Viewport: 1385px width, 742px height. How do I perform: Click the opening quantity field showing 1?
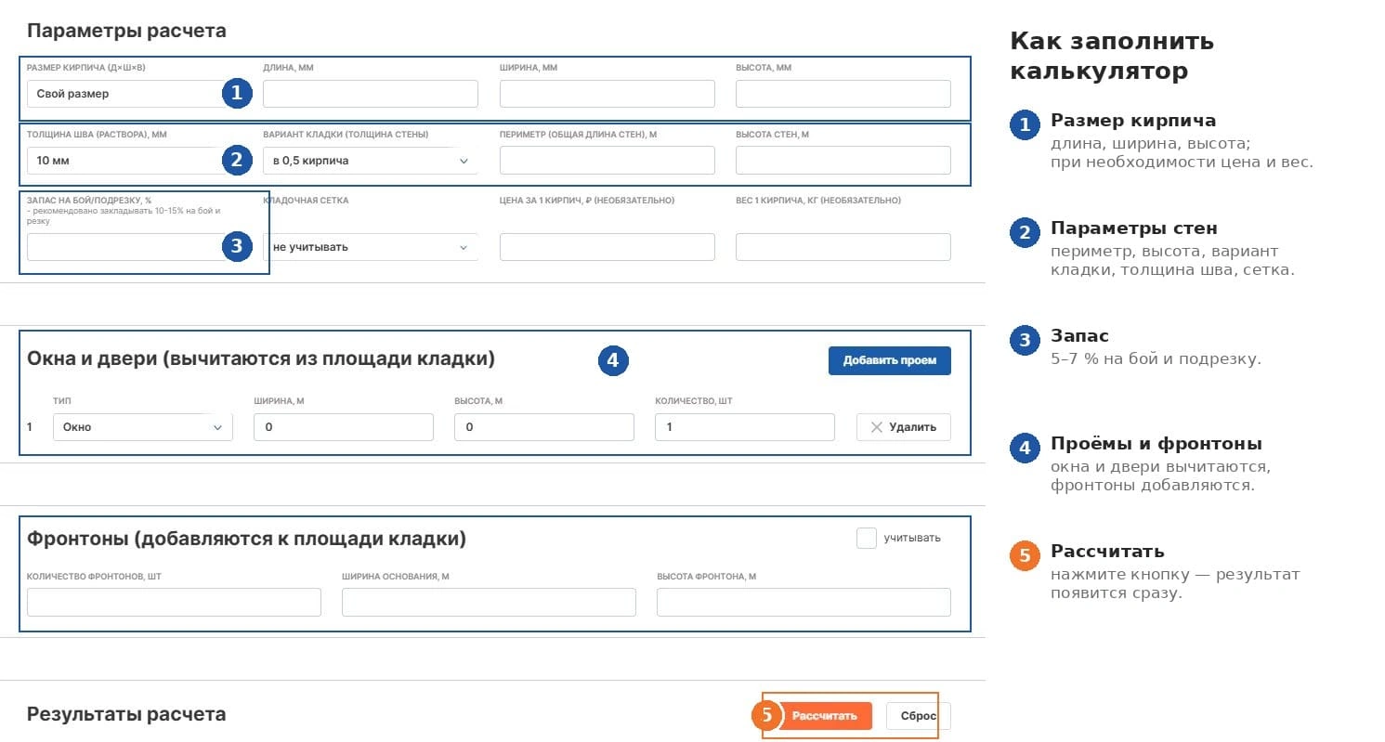pyautogui.click(x=745, y=427)
